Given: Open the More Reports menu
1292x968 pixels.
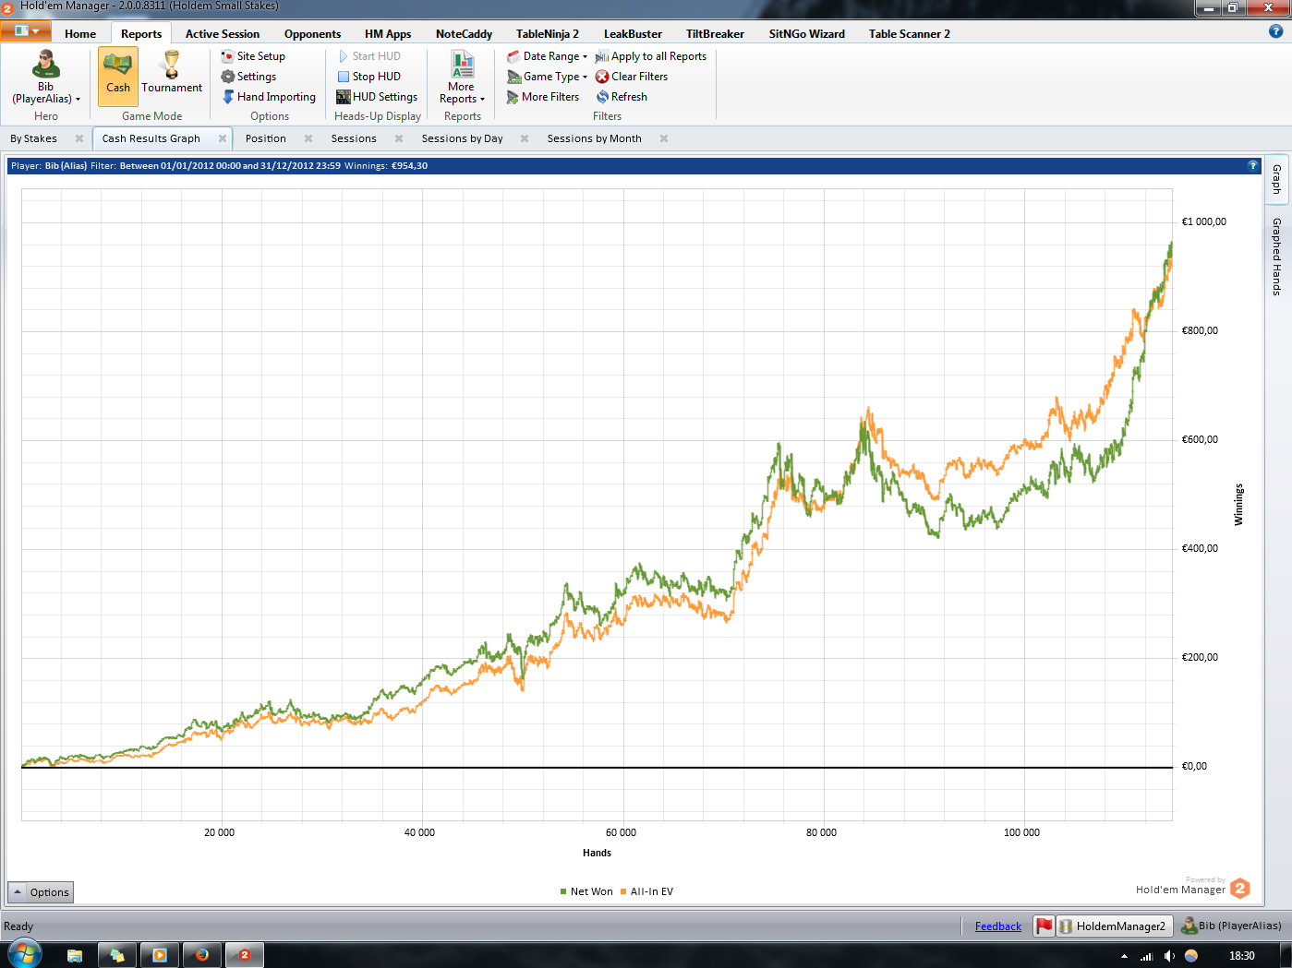Looking at the screenshot, I should point(462,78).
